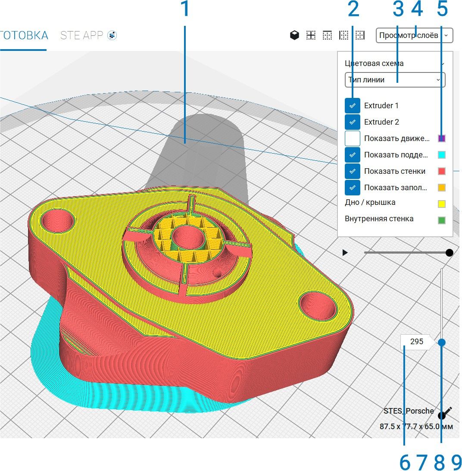Click the STE APP marketplace icon
This screenshot has width=462, height=471.
point(112,35)
